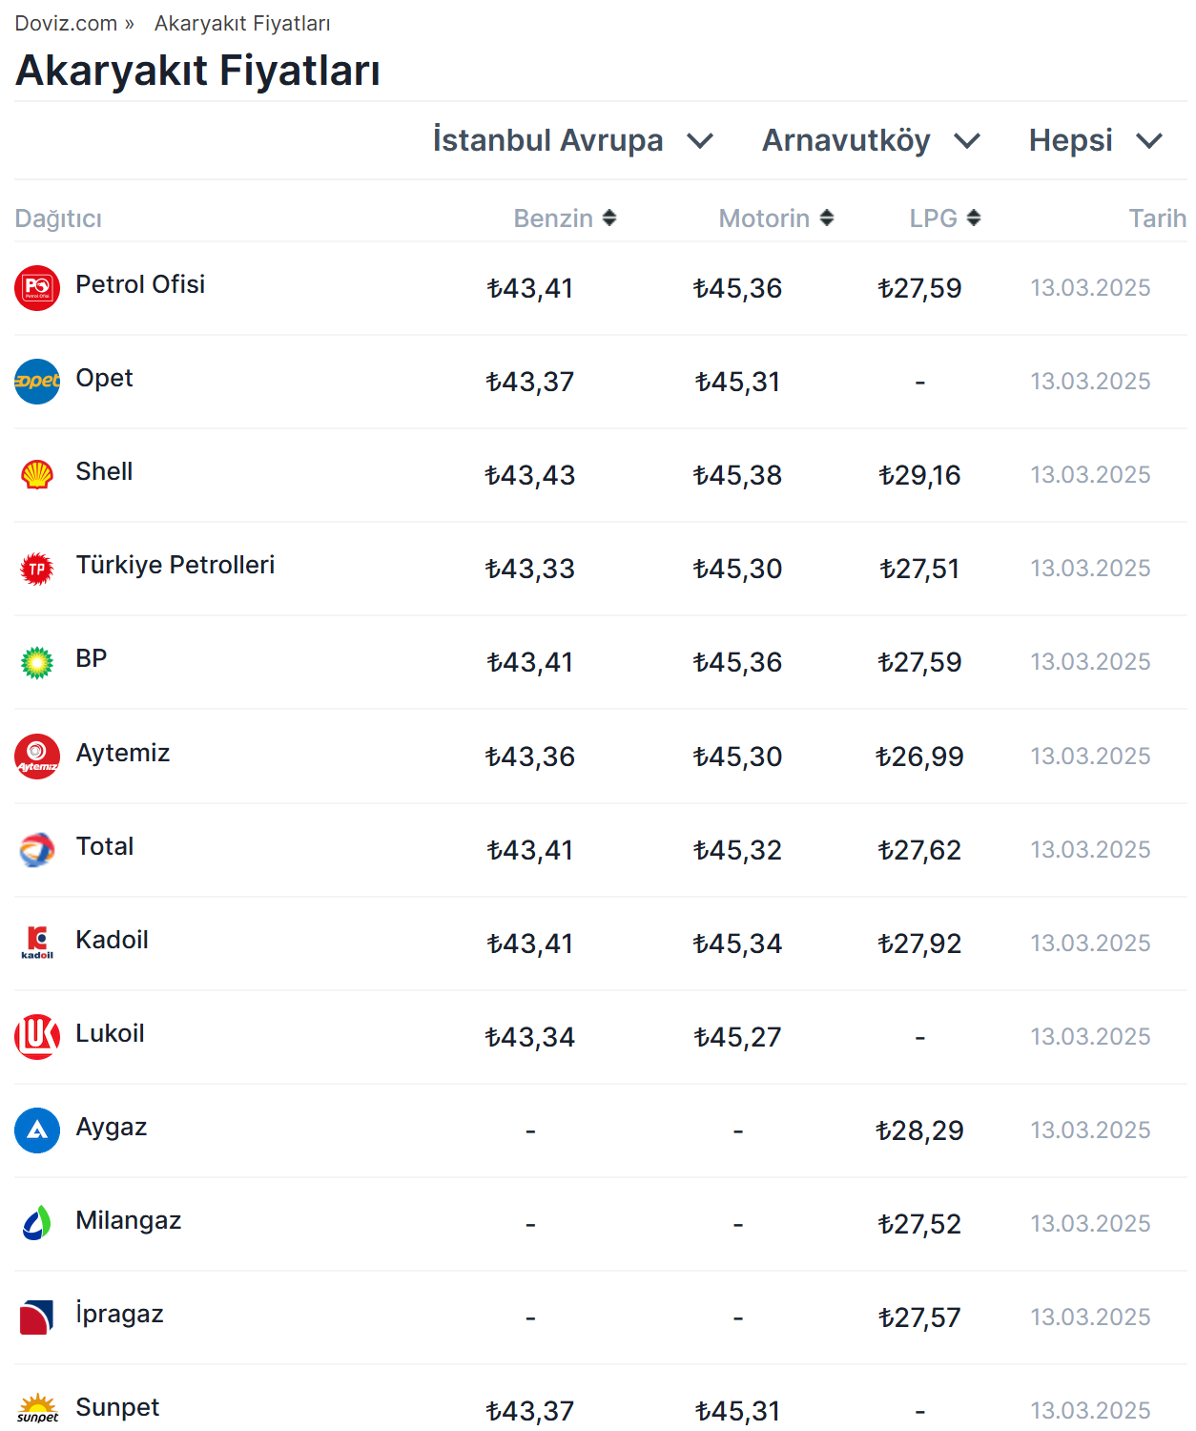
Task: Open the İstanbul Avrupa city dropdown
Action: pyautogui.click(x=572, y=140)
